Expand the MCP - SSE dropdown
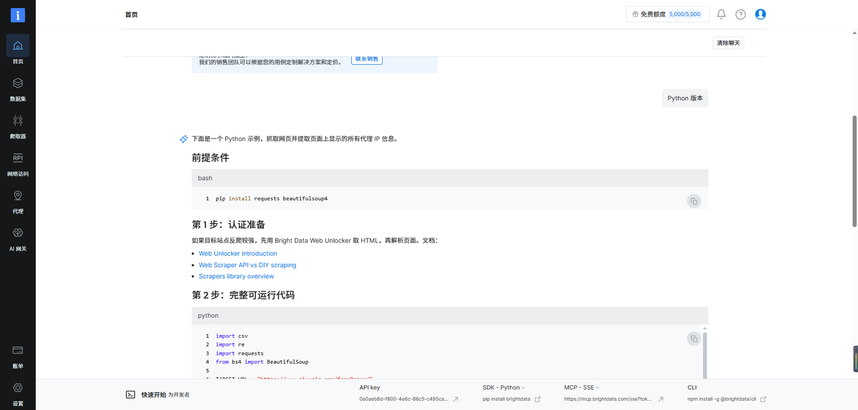 [582, 387]
